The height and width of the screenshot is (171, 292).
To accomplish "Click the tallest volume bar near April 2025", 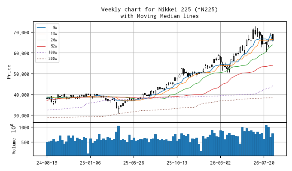I will click(119, 141).
